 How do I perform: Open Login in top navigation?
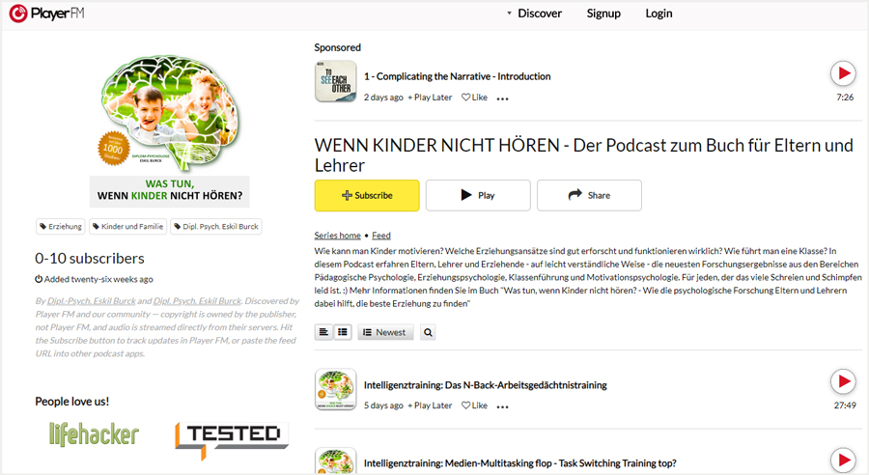(659, 14)
